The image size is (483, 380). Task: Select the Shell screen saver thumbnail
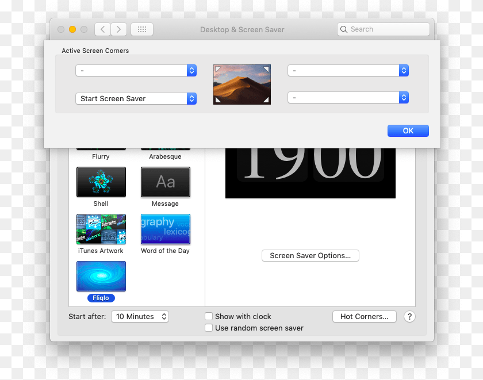tap(101, 182)
